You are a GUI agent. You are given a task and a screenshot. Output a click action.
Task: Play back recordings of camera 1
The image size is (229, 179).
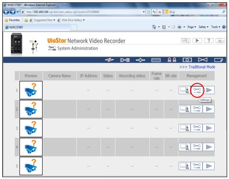point(209,90)
